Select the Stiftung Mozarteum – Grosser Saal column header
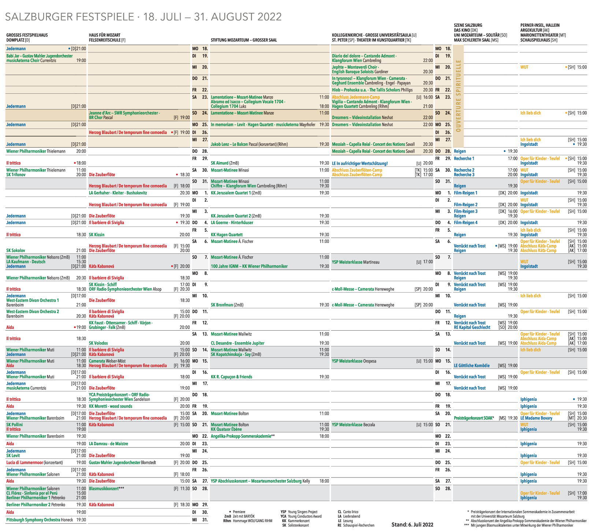Screen dimensions: 594x532 [244, 40]
